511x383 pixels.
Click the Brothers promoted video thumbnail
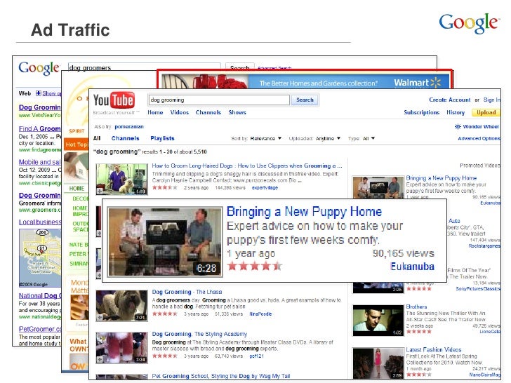click(x=378, y=321)
